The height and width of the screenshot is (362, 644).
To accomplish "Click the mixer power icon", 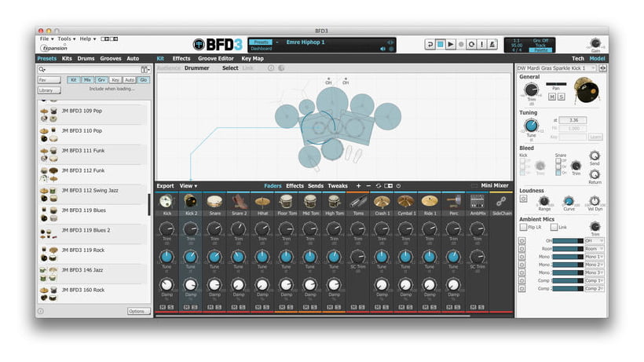I will pos(398,186).
